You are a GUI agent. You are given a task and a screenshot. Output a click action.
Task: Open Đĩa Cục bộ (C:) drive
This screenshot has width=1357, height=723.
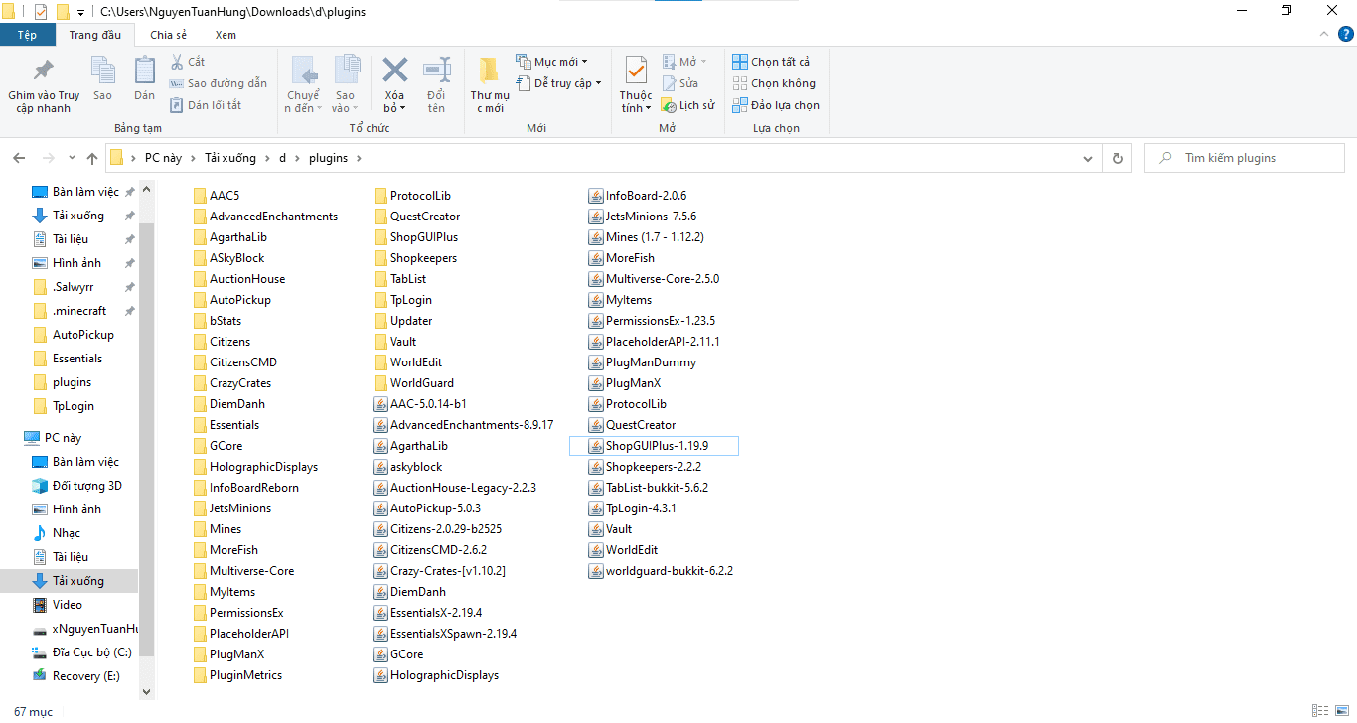[x=81, y=652]
